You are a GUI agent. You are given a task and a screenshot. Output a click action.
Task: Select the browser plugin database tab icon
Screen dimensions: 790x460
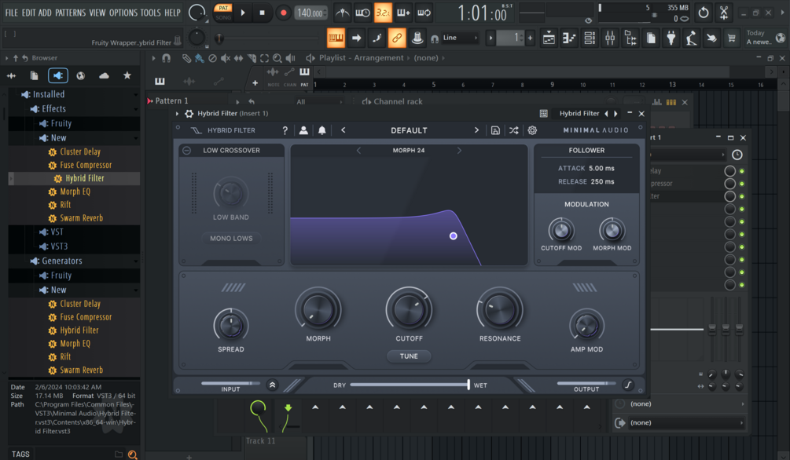58,75
